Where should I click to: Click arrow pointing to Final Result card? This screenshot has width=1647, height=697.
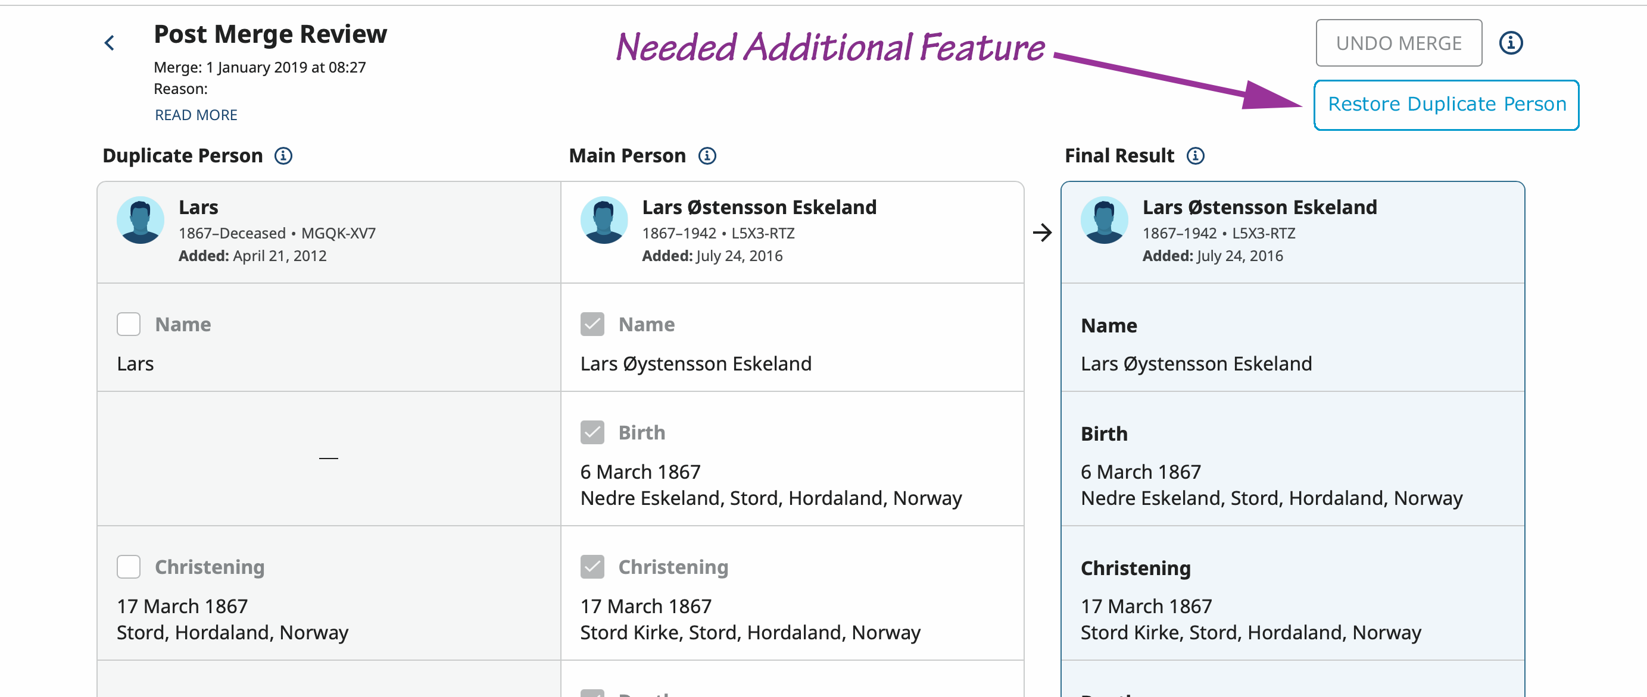point(1042,233)
